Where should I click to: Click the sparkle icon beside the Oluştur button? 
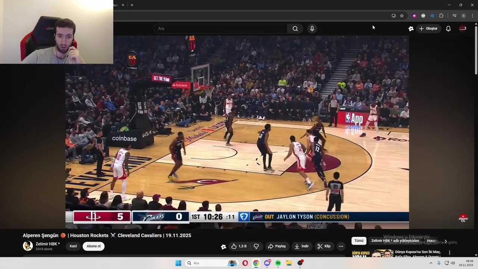411,28
